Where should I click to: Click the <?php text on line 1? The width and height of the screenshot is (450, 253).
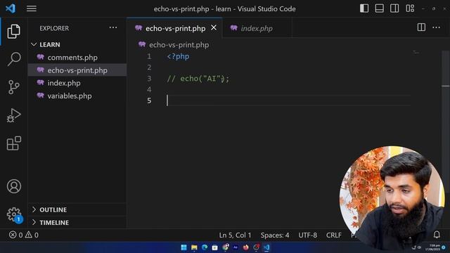point(178,56)
